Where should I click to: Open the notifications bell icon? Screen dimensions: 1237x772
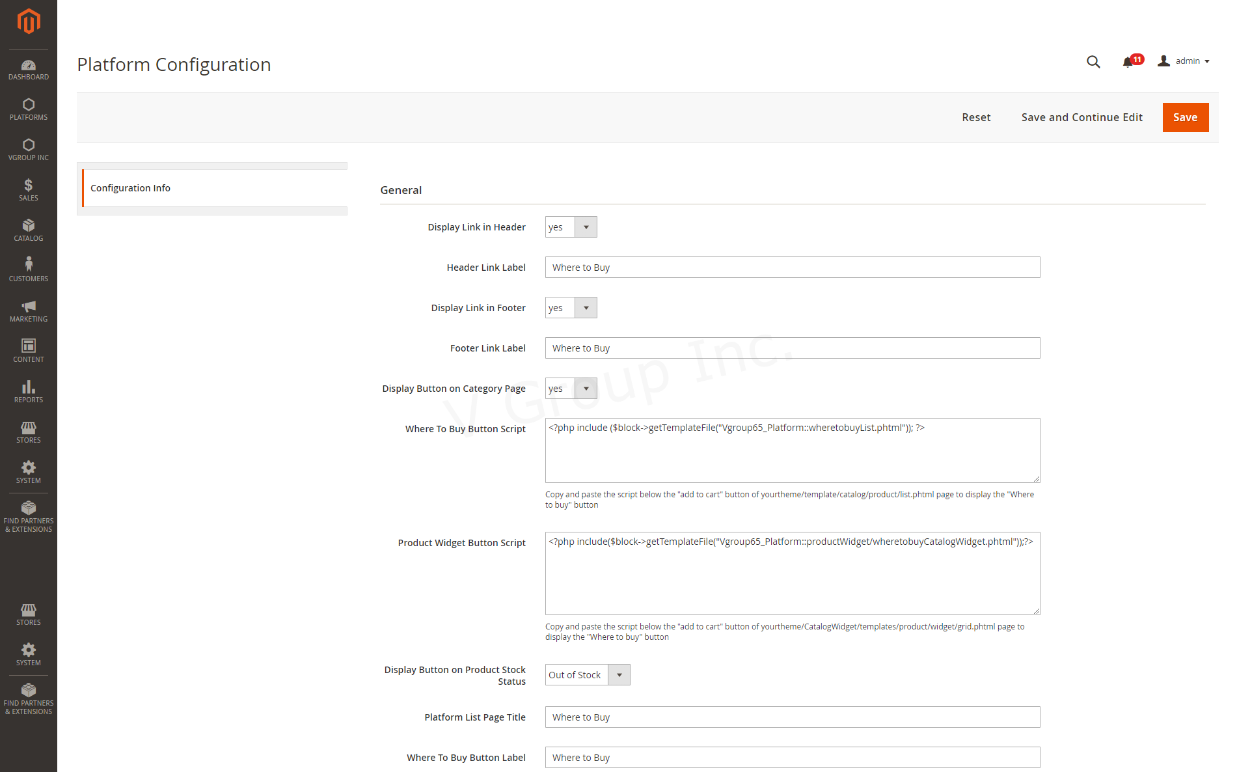pyautogui.click(x=1128, y=62)
